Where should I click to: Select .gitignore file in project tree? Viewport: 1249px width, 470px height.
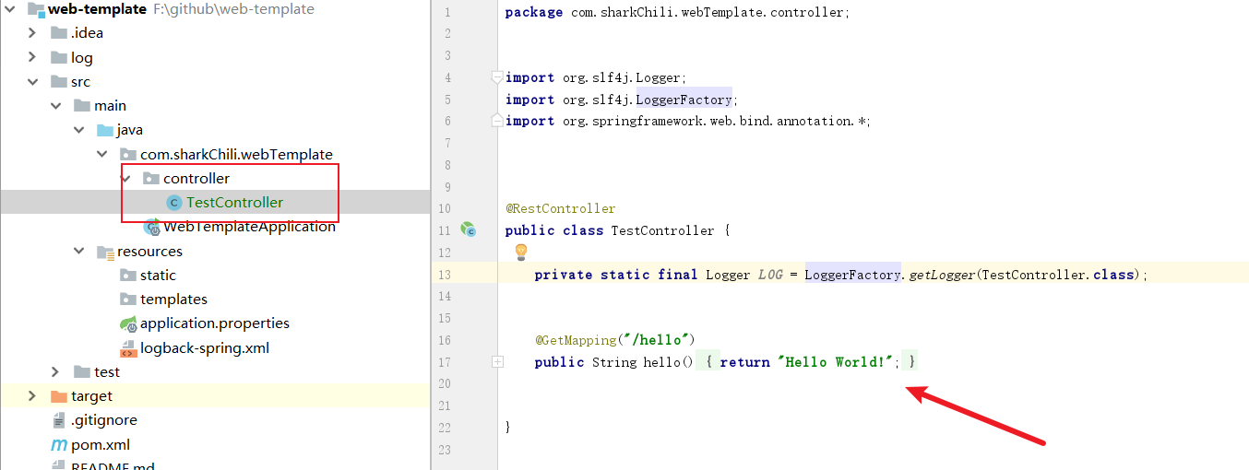[x=104, y=420]
